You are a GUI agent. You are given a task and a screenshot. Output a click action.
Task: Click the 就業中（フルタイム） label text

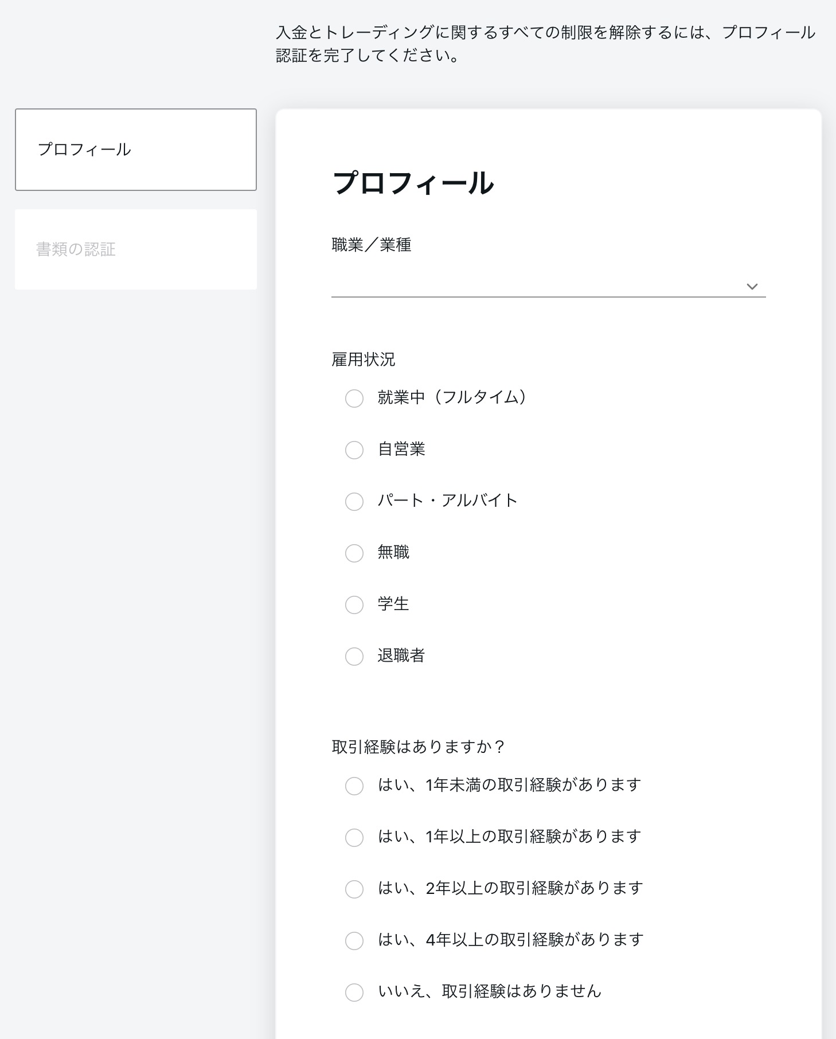click(x=452, y=397)
